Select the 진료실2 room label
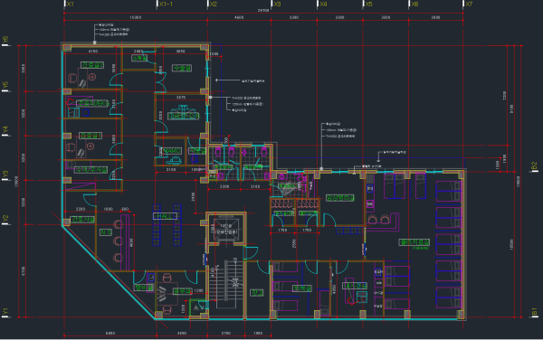 coord(92,65)
